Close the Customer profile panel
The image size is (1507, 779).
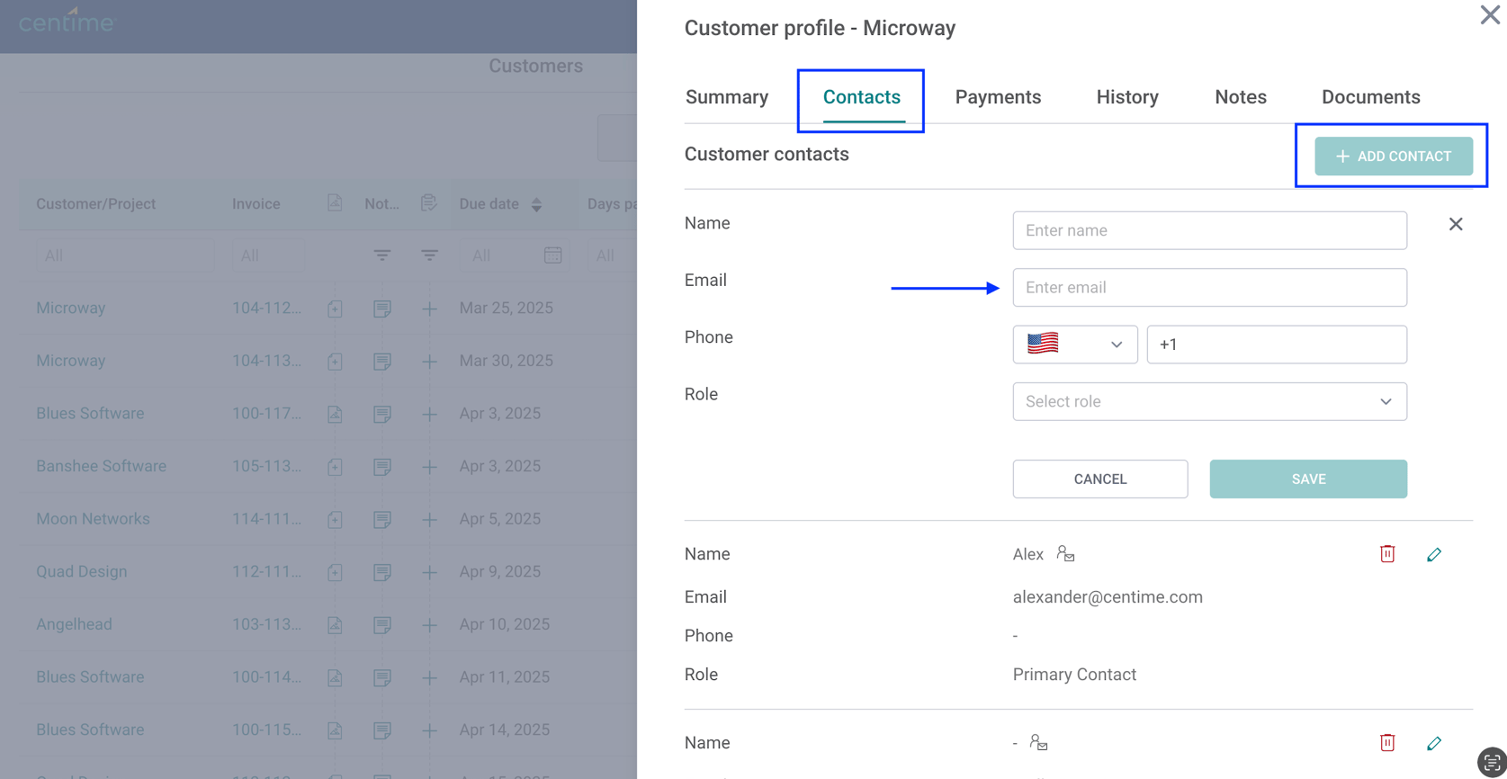(x=1490, y=15)
